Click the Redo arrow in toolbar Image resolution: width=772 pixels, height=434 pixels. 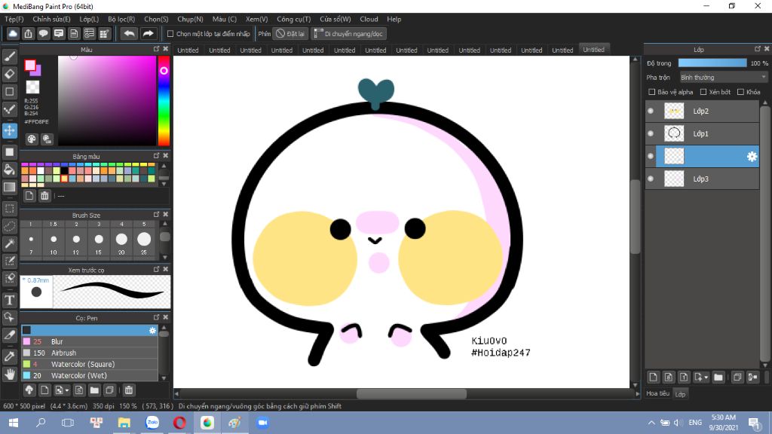pyautogui.click(x=148, y=33)
